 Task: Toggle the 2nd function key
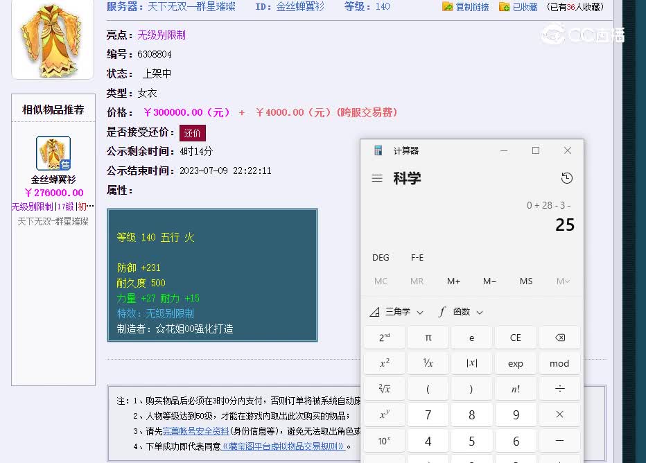tap(385, 338)
